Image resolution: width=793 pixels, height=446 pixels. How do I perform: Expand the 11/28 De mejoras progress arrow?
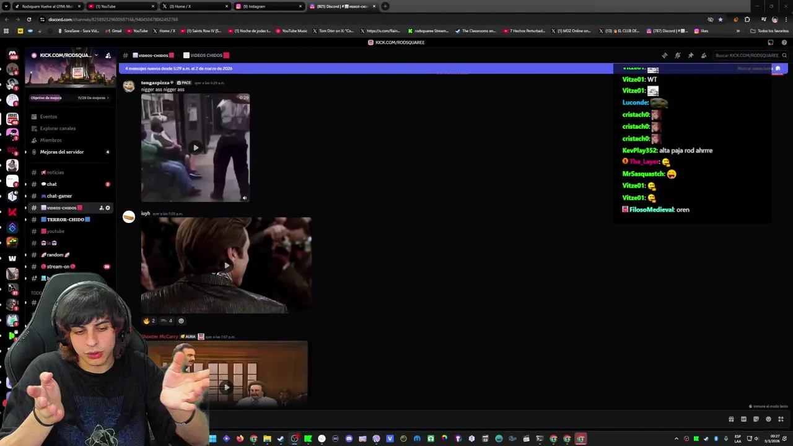tap(108, 98)
